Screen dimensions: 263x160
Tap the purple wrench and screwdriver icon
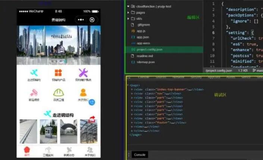[83, 73]
